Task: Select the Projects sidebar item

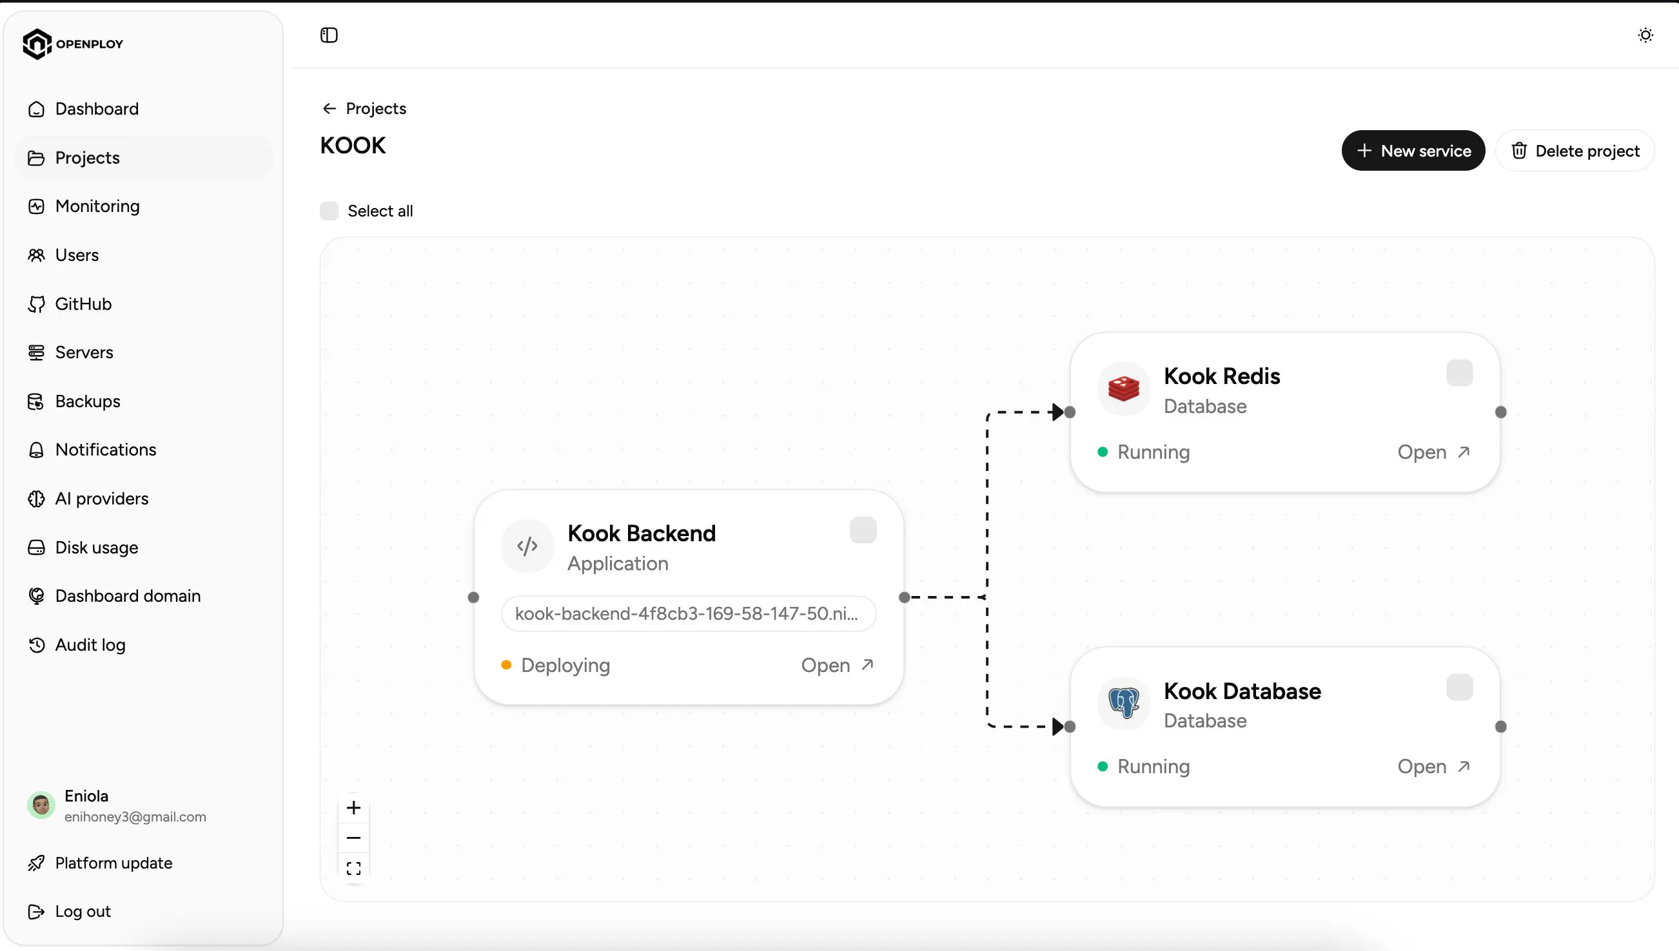Action: [143, 158]
